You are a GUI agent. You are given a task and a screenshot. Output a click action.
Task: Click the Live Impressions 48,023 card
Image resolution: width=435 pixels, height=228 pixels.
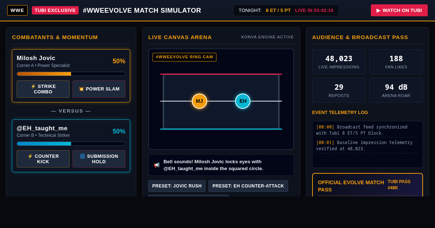point(339,62)
